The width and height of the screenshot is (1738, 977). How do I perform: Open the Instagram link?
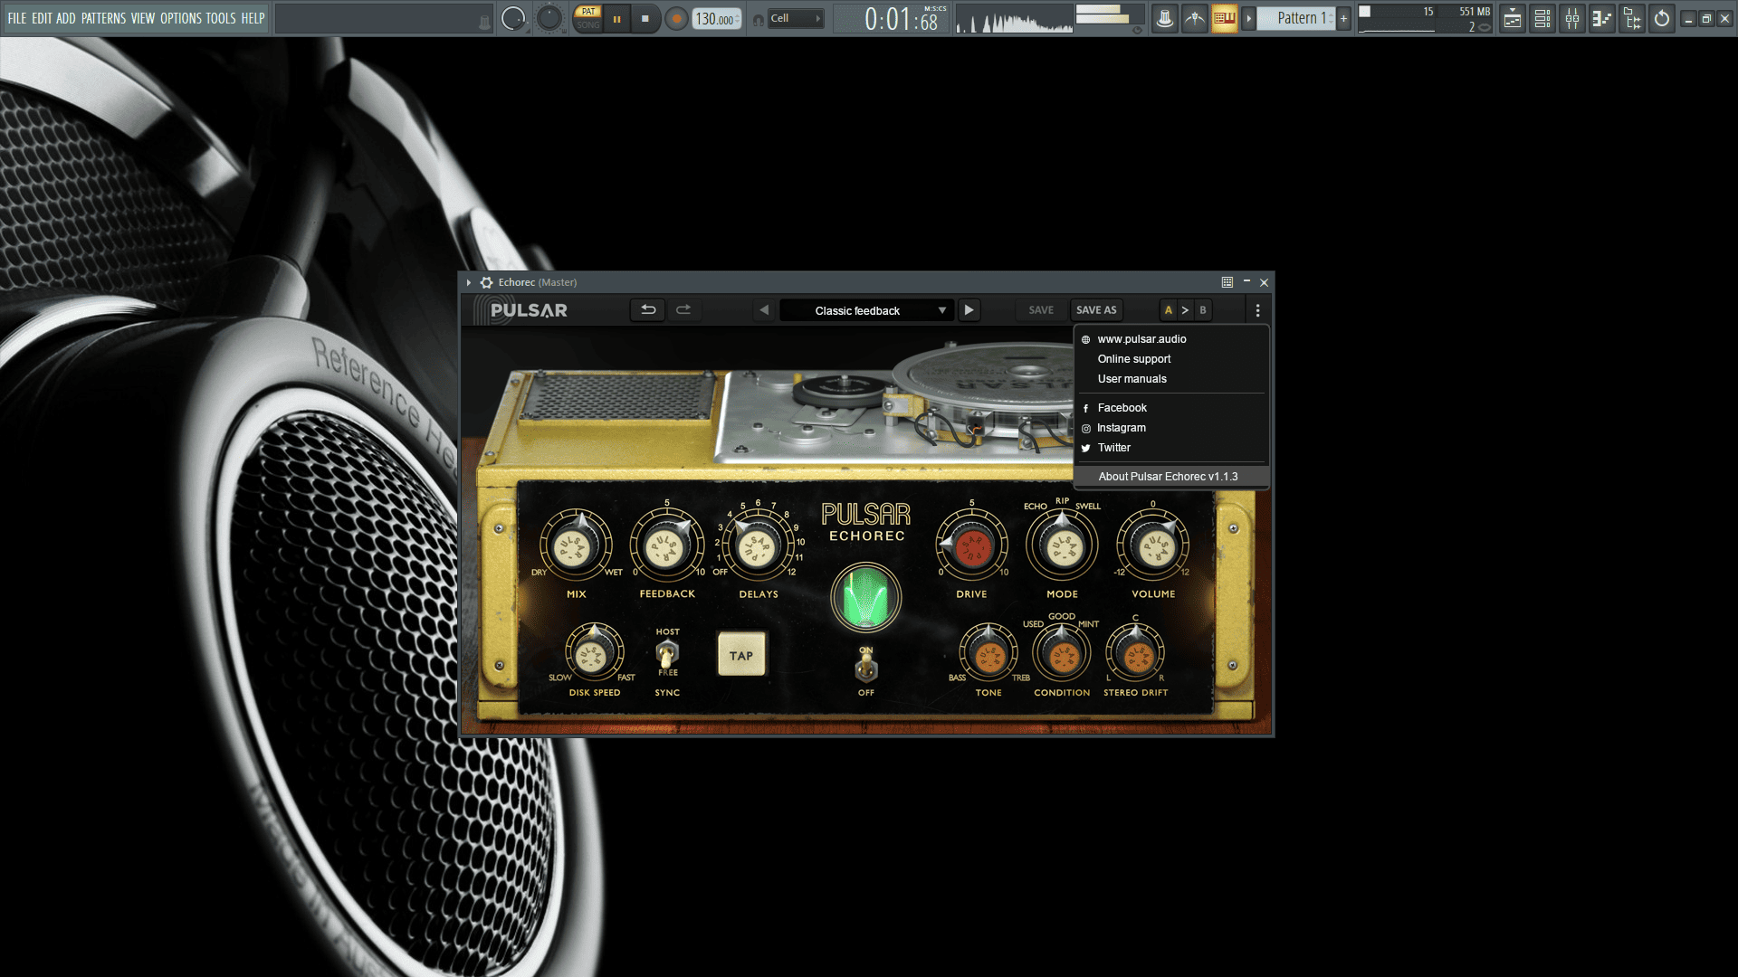[1171, 428]
